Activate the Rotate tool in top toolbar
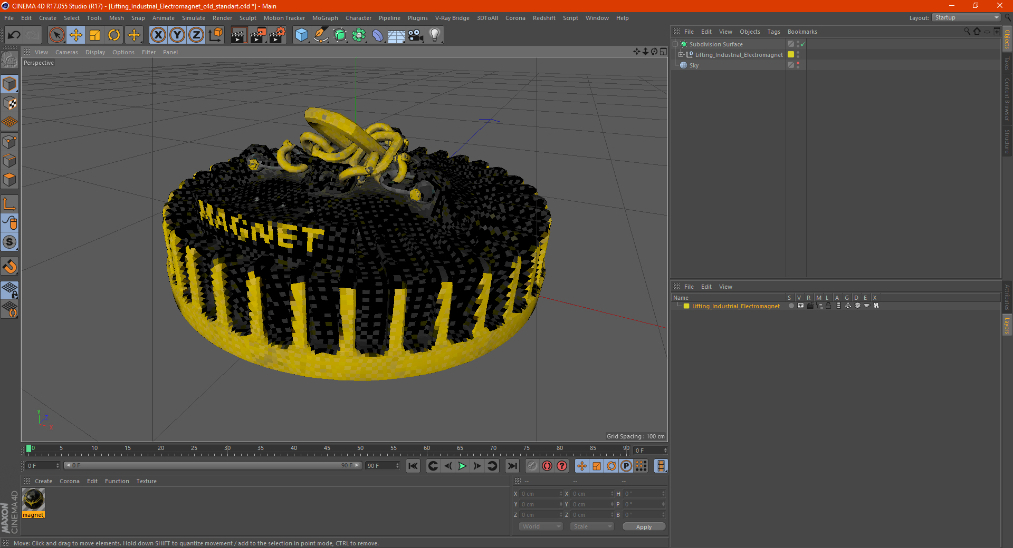This screenshot has height=548, width=1013. 114,35
